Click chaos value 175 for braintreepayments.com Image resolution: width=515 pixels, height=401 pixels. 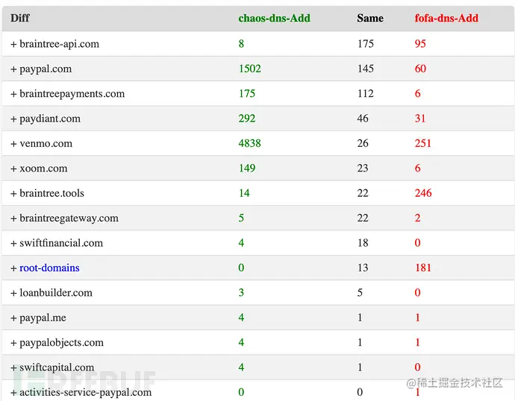(x=247, y=94)
